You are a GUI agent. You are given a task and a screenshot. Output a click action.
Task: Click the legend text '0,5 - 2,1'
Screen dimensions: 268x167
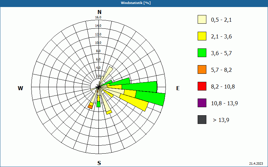click(x=221, y=20)
